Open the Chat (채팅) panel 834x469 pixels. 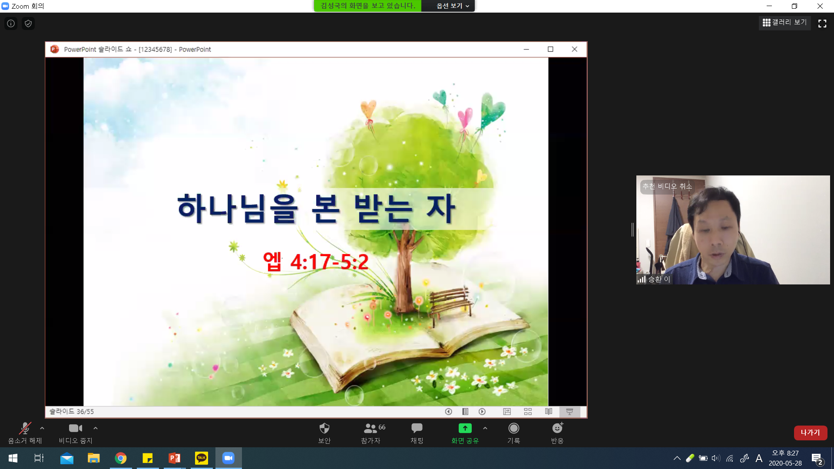417,433
